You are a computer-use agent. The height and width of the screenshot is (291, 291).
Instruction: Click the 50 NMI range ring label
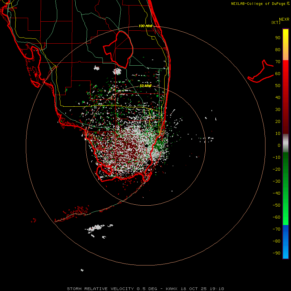coord(145,86)
